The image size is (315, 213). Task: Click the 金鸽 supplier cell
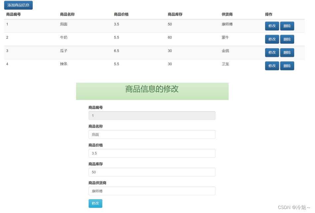[225, 51]
